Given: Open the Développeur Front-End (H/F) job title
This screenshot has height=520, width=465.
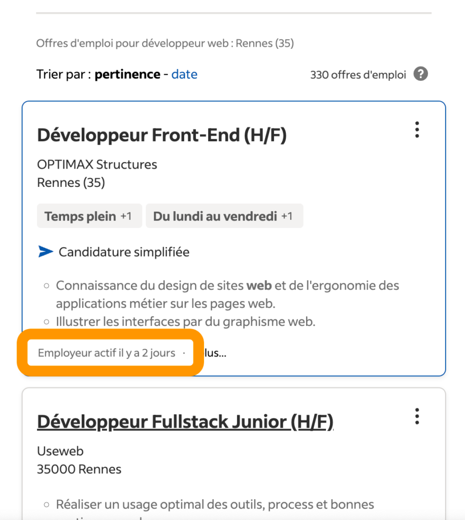Looking at the screenshot, I should coord(162,136).
